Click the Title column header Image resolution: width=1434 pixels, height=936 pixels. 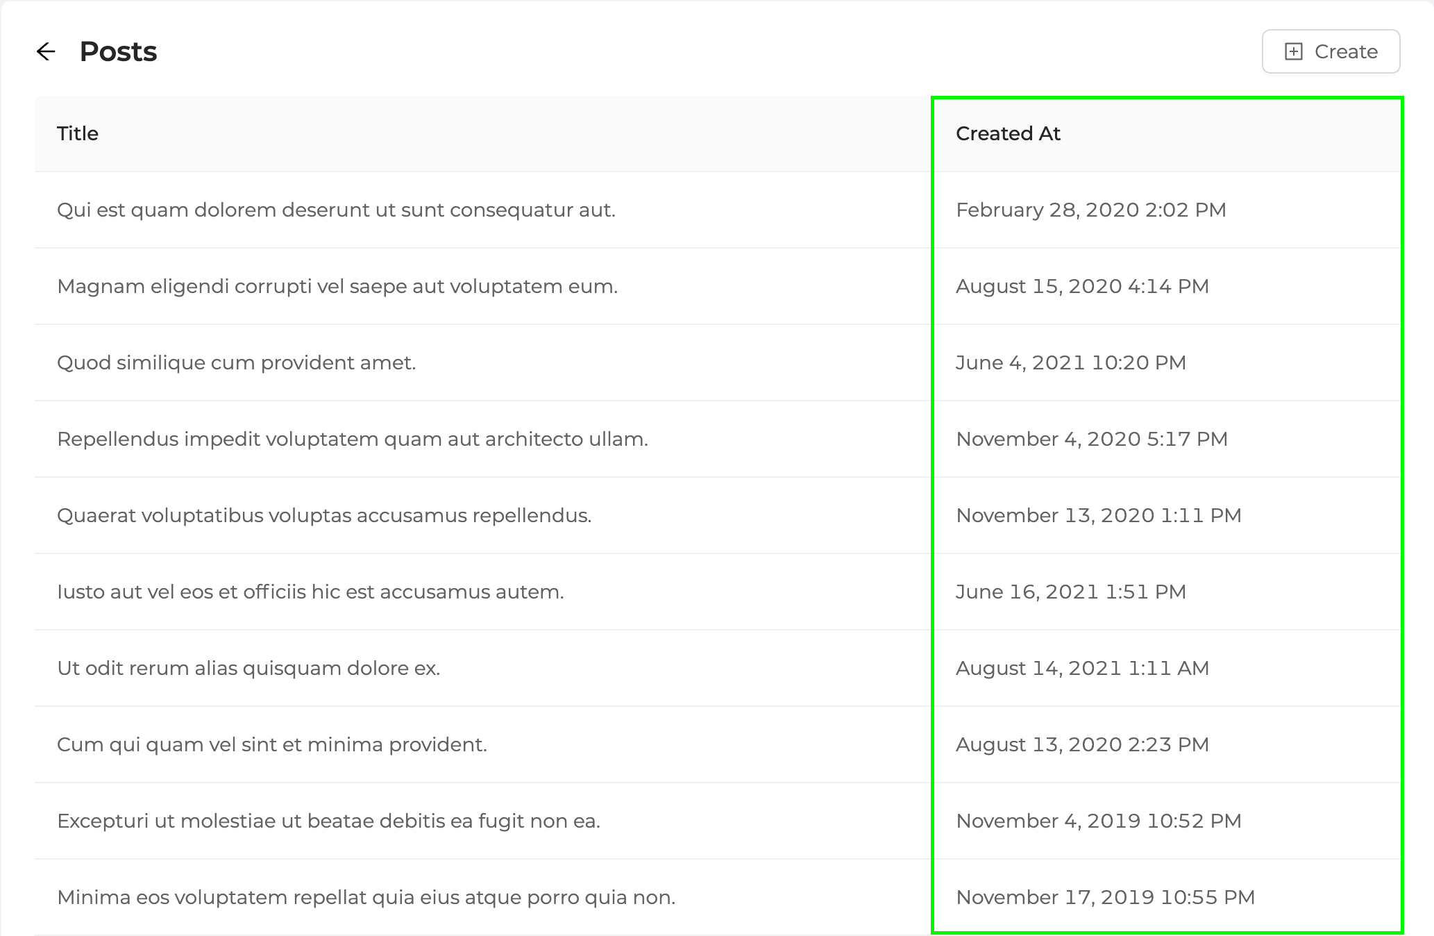pos(78,133)
